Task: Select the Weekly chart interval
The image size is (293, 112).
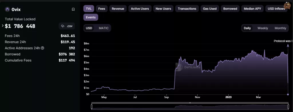Action: click(x=263, y=28)
